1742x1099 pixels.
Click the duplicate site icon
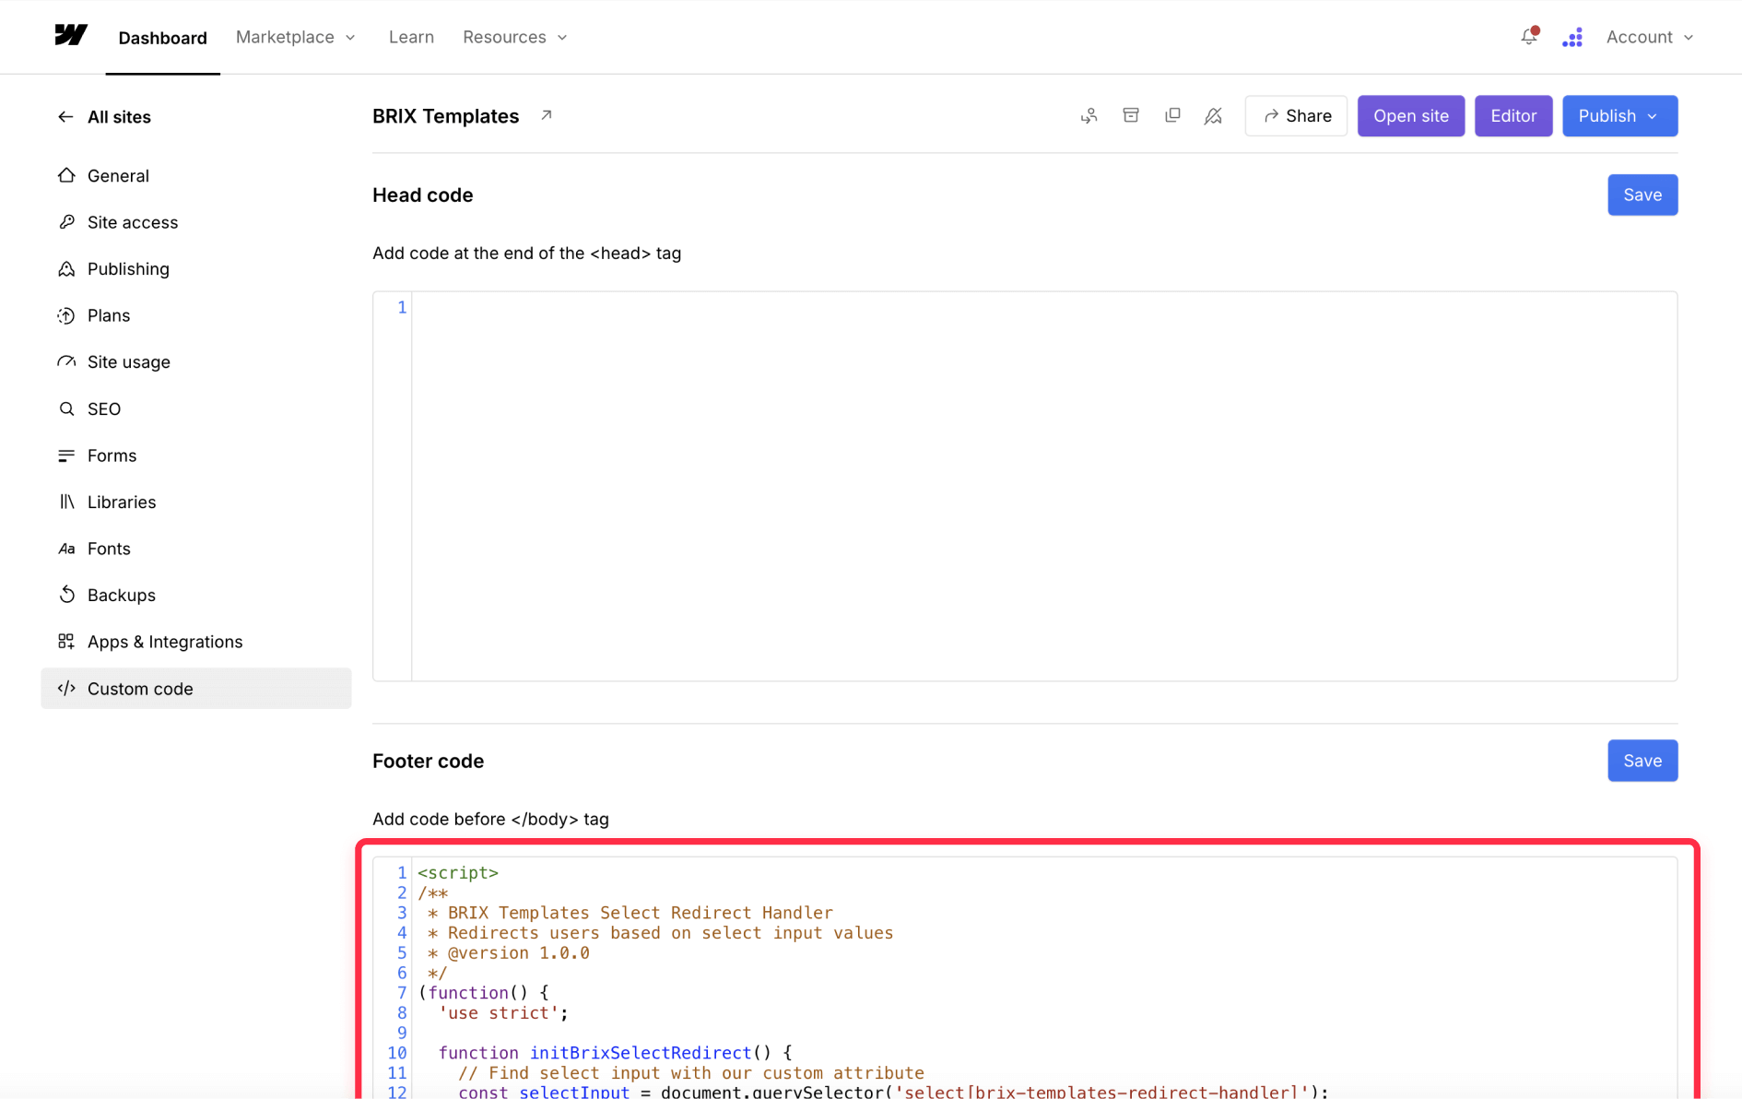[1172, 115]
